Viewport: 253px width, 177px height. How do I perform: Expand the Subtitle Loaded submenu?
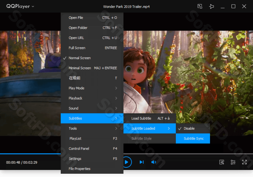point(150,128)
